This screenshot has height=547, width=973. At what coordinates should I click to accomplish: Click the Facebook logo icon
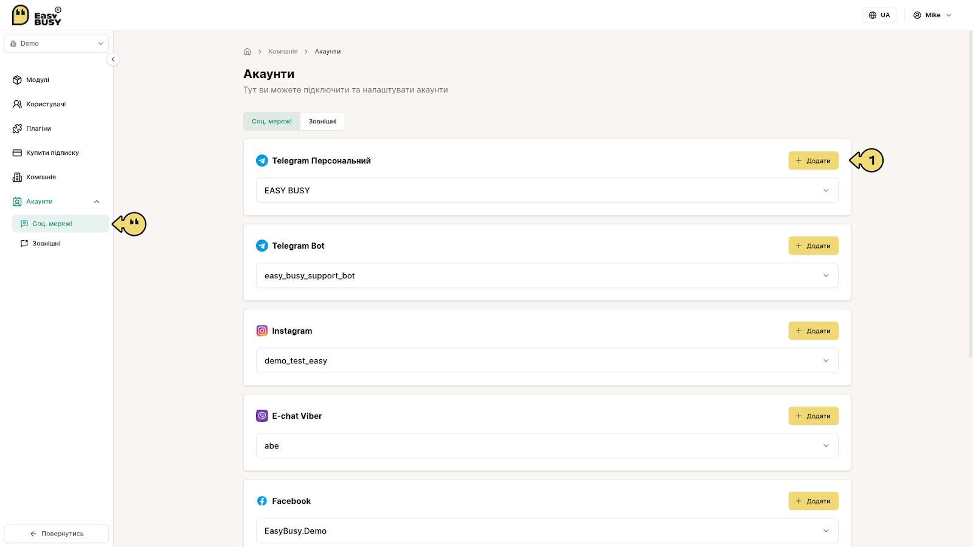(x=262, y=501)
